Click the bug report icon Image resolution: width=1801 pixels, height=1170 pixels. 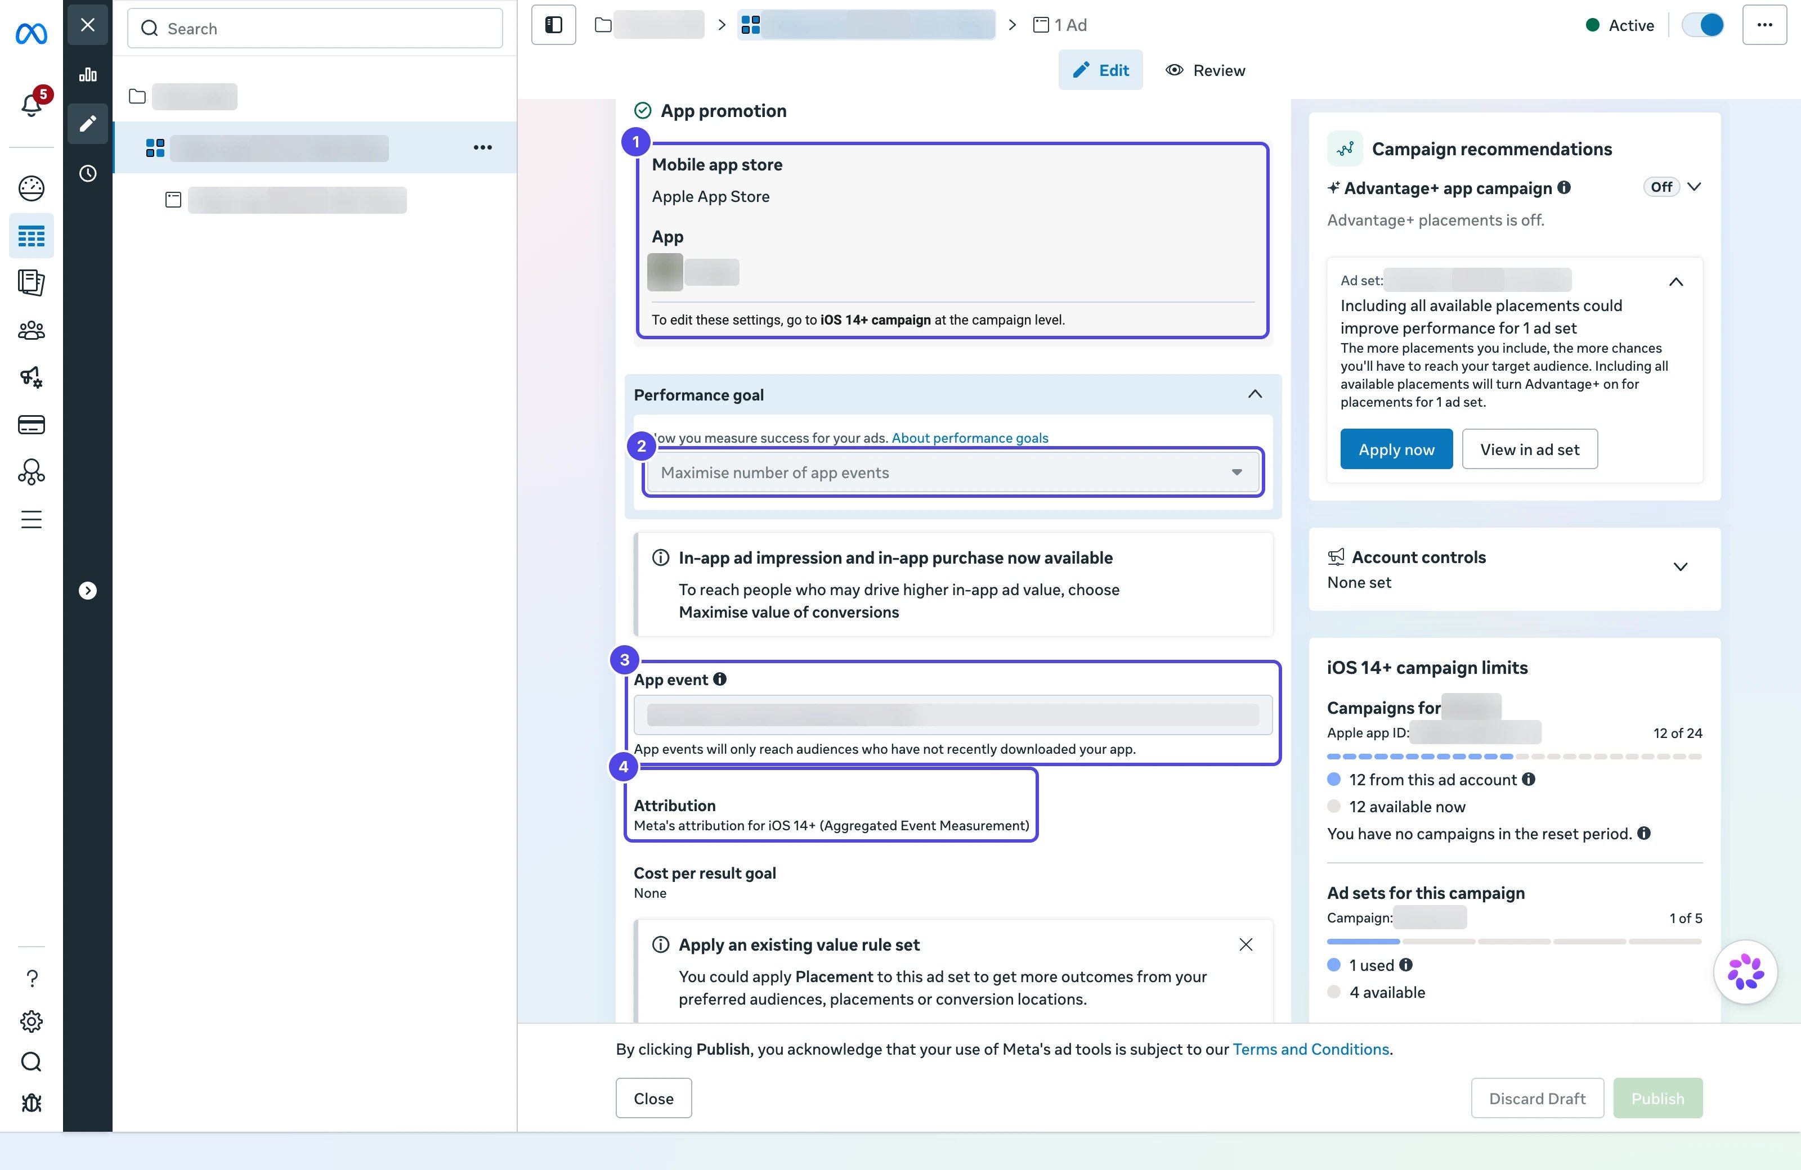(x=31, y=1102)
